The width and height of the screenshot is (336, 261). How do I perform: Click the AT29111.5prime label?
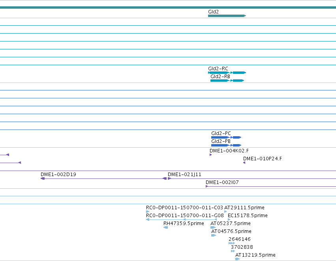coord(244,208)
